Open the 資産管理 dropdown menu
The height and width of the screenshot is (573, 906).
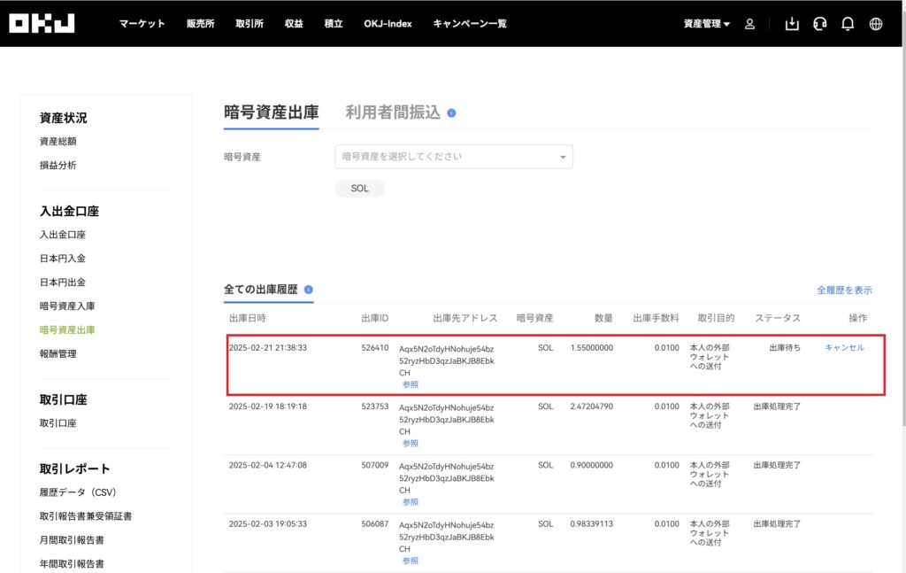pyautogui.click(x=706, y=24)
